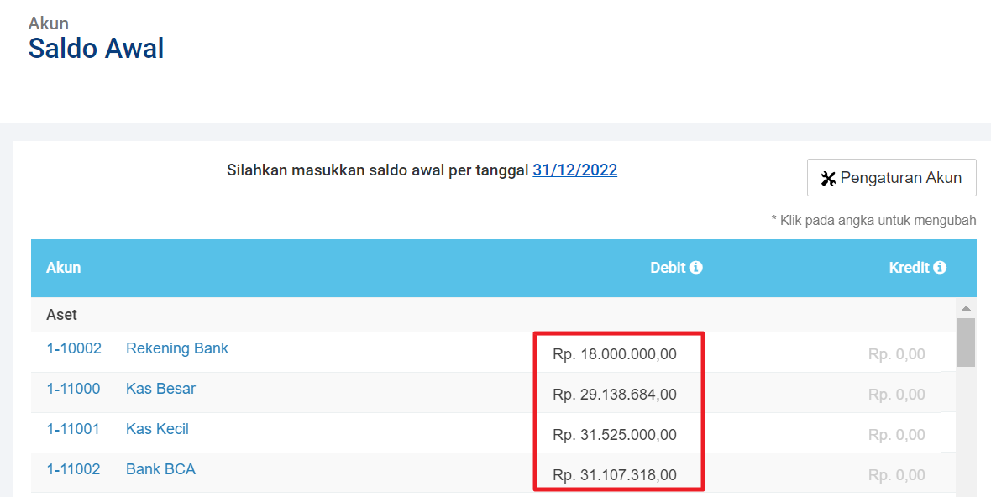Image resolution: width=991 pixels, height=497 pixels.
Task: Edit Kas Kecil credit value Rp. 0,00
Action: 897,435
